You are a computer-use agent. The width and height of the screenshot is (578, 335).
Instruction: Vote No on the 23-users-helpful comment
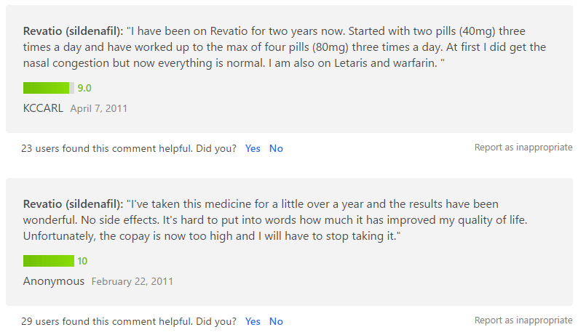(276, 148)
